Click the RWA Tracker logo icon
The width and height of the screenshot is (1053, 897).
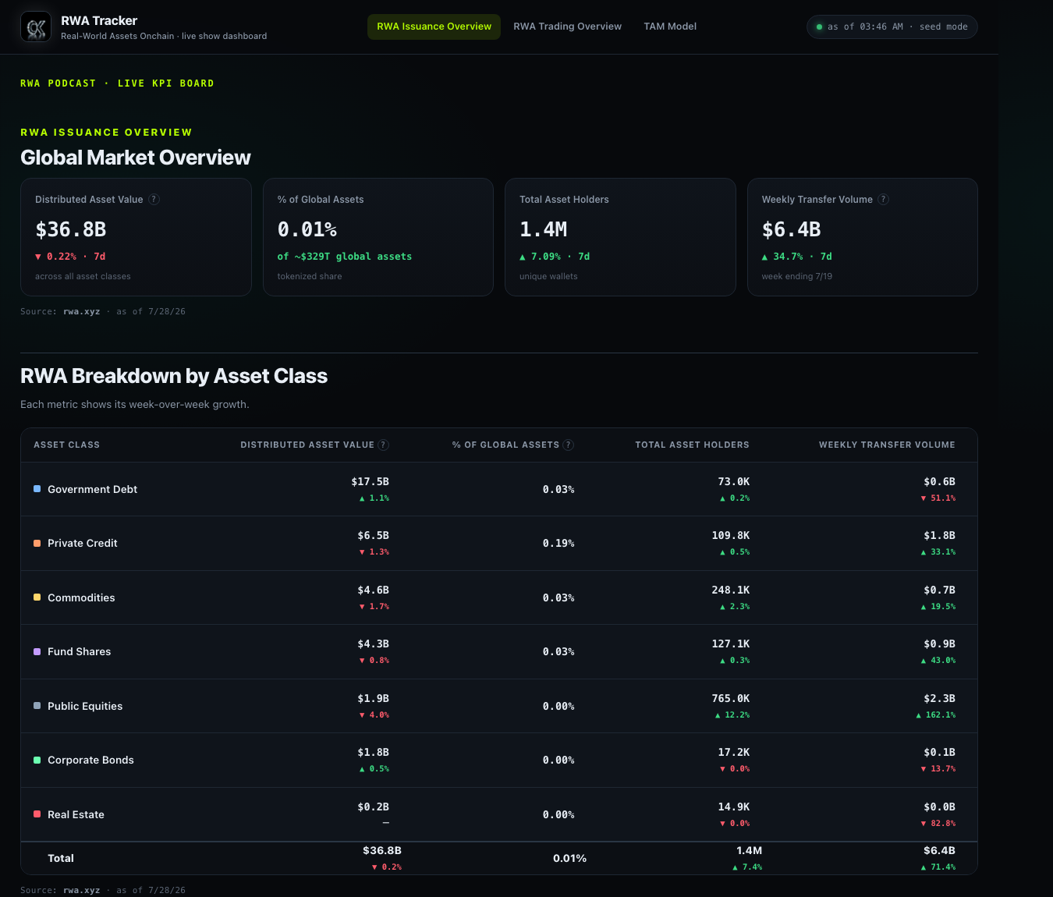[x=36, y=27]
